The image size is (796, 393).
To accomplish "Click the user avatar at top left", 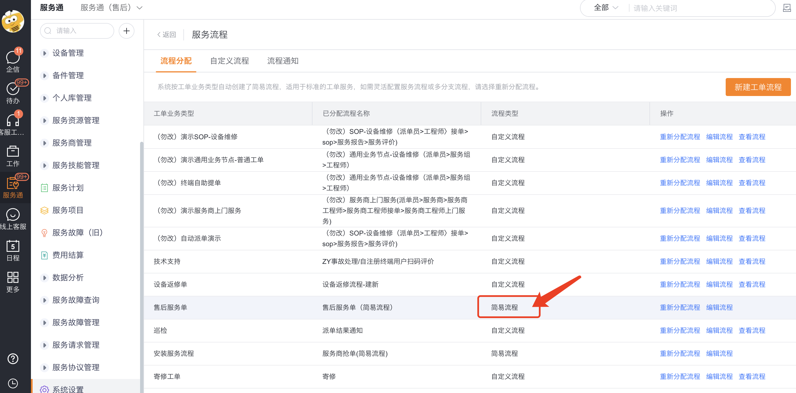I will click(x=13, y=21).
